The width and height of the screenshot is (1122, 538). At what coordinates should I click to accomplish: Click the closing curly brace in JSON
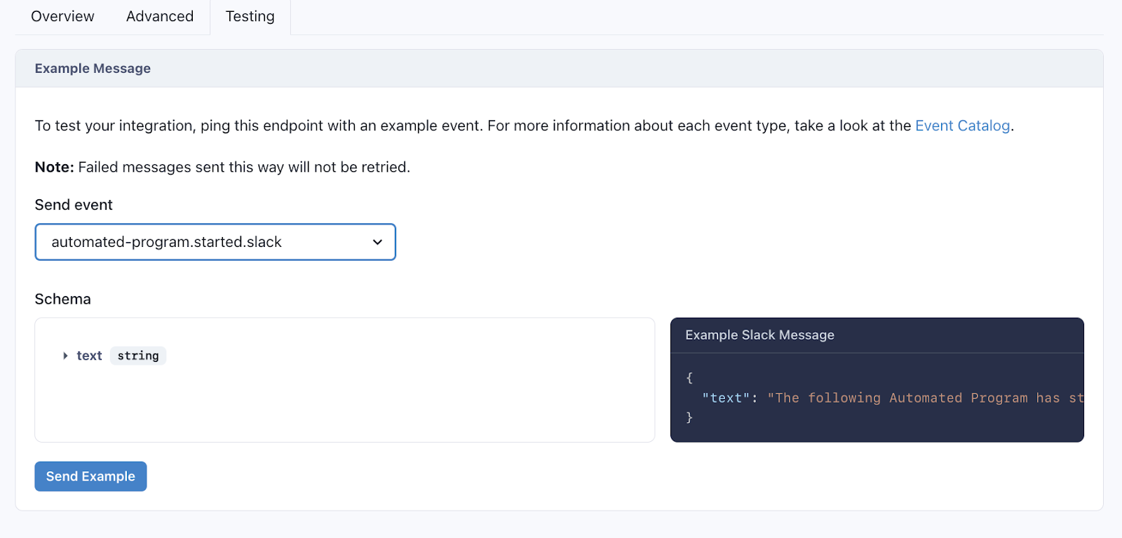click(x=689, y=417)
